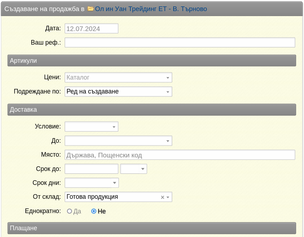Expand the До delivery dropdown
The width and height of the screenshot is (304, 237).
pos(118,141)
